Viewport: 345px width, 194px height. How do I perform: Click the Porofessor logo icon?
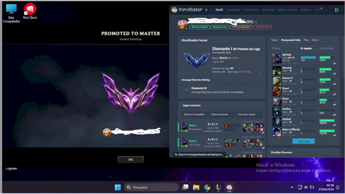pos(174,9)
